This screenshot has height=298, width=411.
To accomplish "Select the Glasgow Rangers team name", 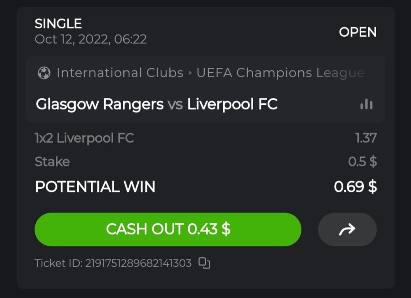I will coord(99,104).
